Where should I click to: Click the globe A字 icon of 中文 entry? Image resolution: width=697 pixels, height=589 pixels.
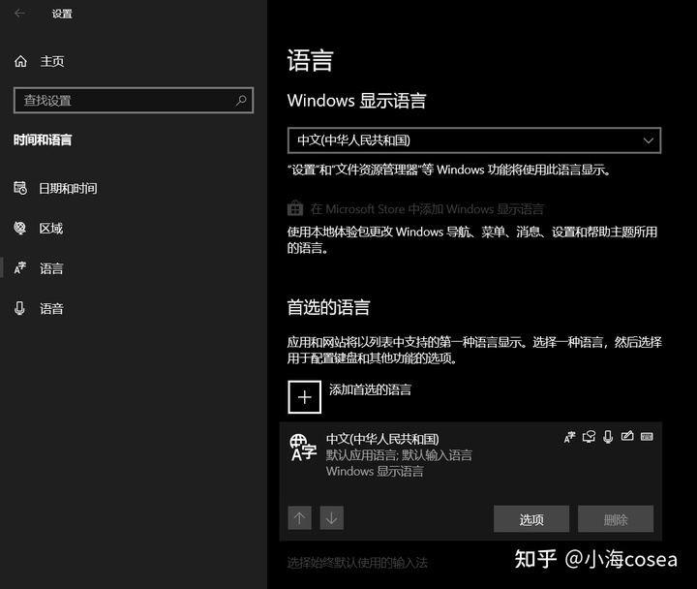pyautogui.click(x=303, y=448)
